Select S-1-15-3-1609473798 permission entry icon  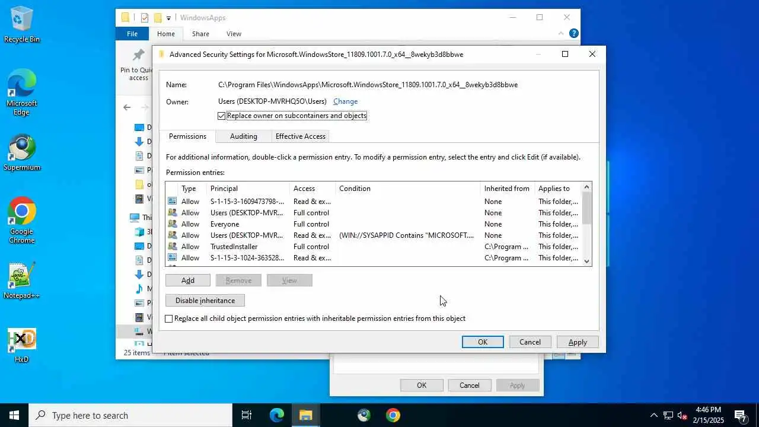point(172,202)
